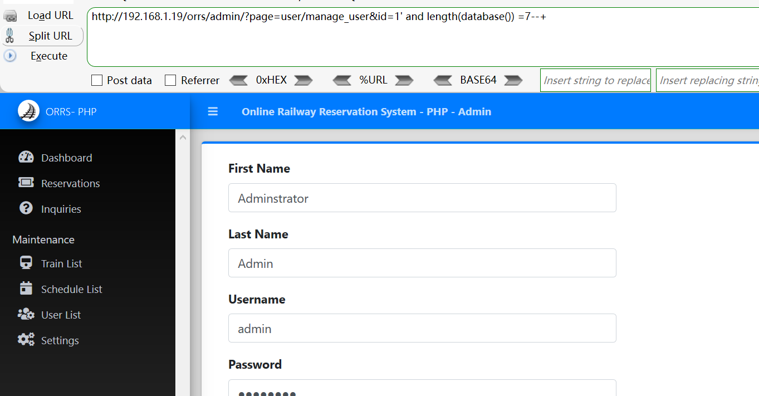Click left arrow before BASE64
Screen dimensions: 759x396
tap(443, 80)
